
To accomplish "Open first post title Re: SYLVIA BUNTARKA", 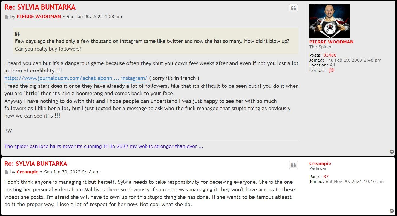I will point(40,7).
